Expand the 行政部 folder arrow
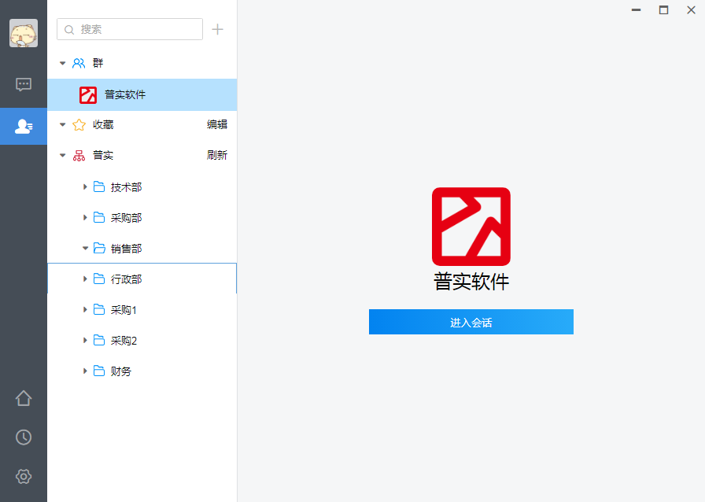 (85, 279)
